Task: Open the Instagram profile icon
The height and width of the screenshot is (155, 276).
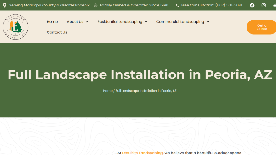Action: [x=263, y=5]
